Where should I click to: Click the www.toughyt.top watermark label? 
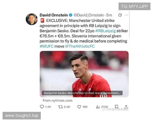(22, 116)
